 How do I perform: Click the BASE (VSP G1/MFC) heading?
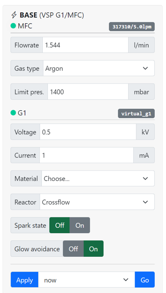(52, 15)
